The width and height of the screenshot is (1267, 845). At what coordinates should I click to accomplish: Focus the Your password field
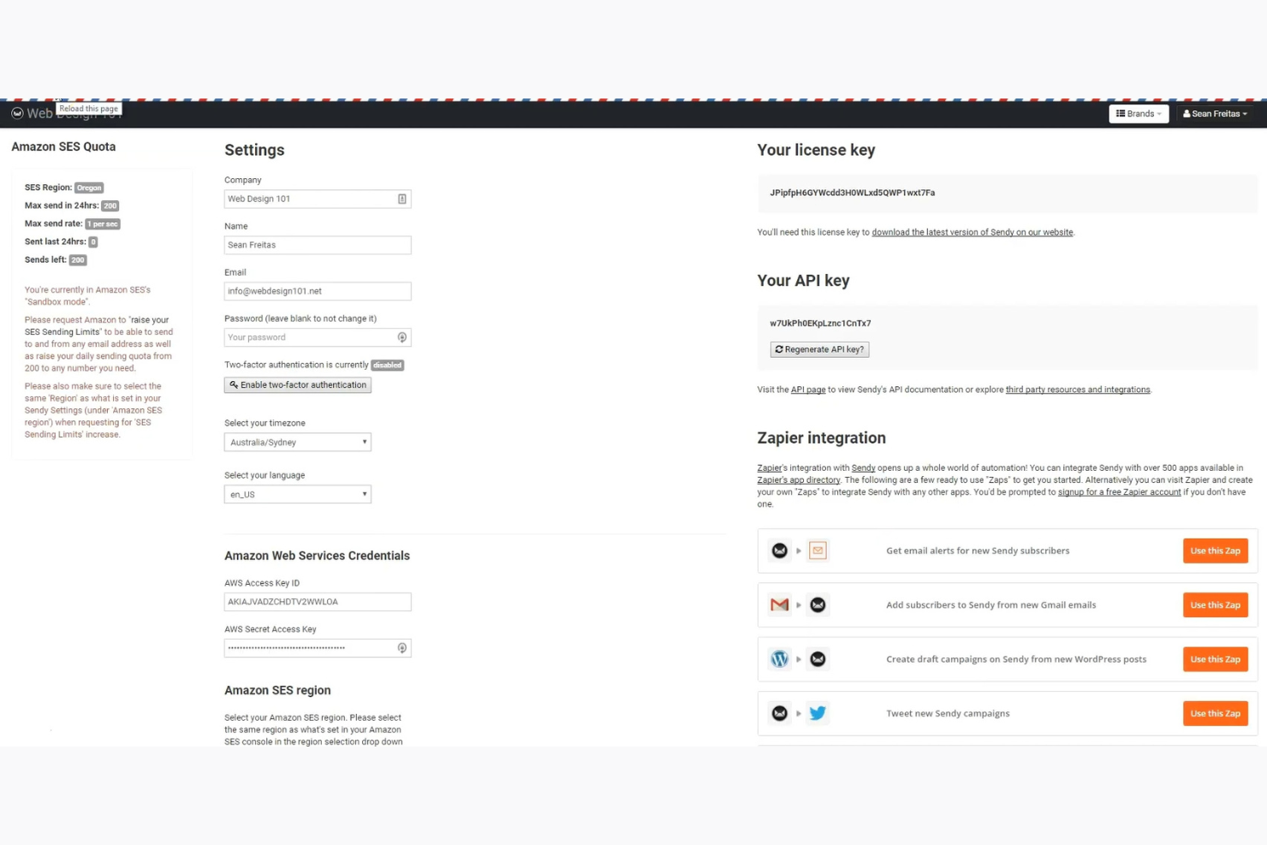pos(318,337)
